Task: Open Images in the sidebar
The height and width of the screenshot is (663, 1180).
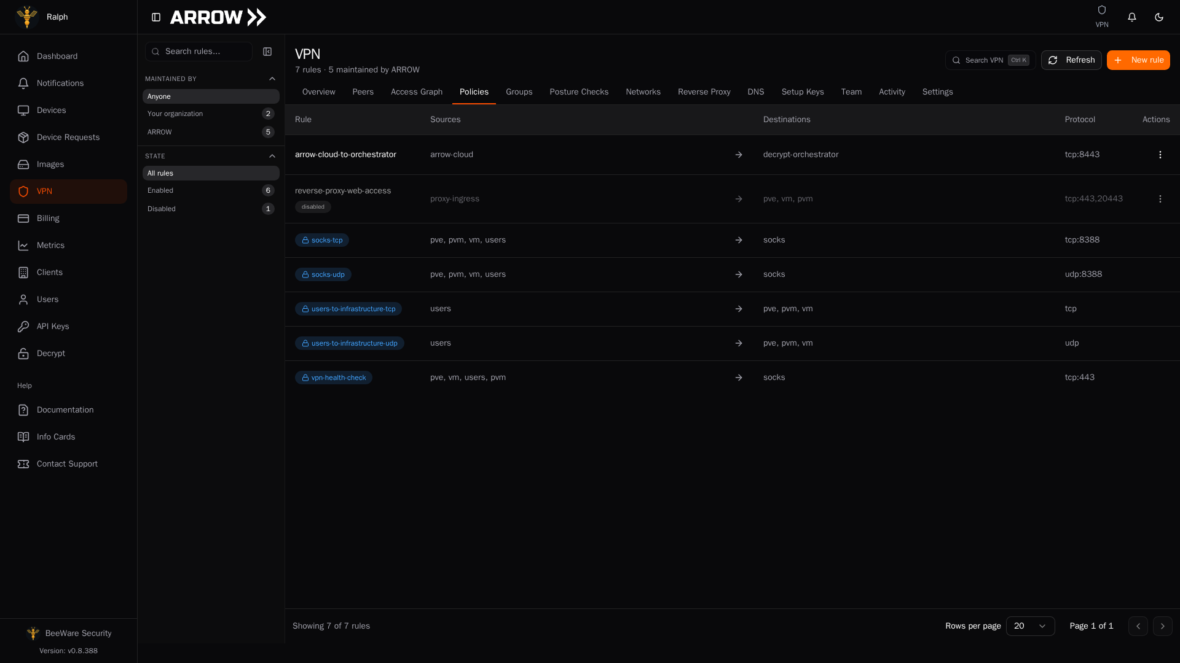Action: (x=68, y=165)
